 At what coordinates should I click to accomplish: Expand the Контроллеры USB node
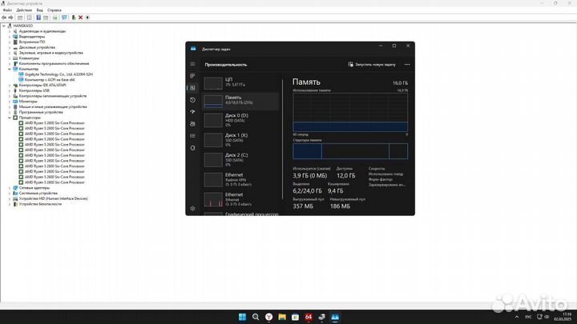[x=10, y=90]
